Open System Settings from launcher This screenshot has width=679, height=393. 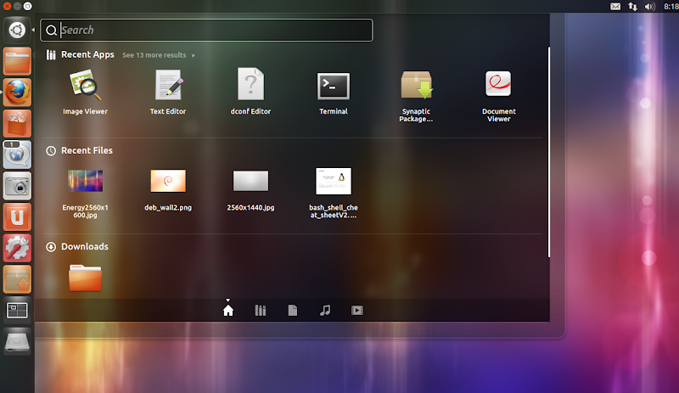pyautogui.click(x=17, y=249)
